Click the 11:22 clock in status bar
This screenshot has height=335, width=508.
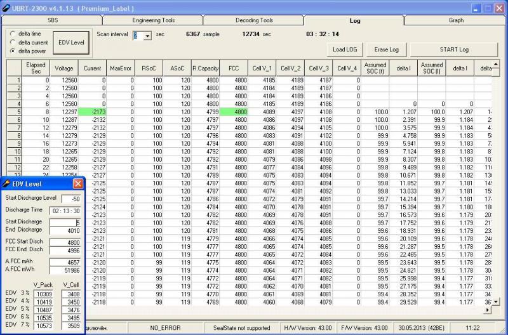coord(472,328)
